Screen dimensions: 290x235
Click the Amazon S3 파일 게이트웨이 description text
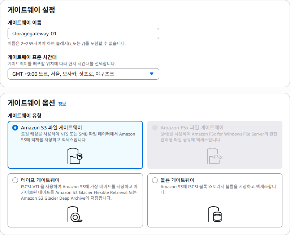(78, 137)
